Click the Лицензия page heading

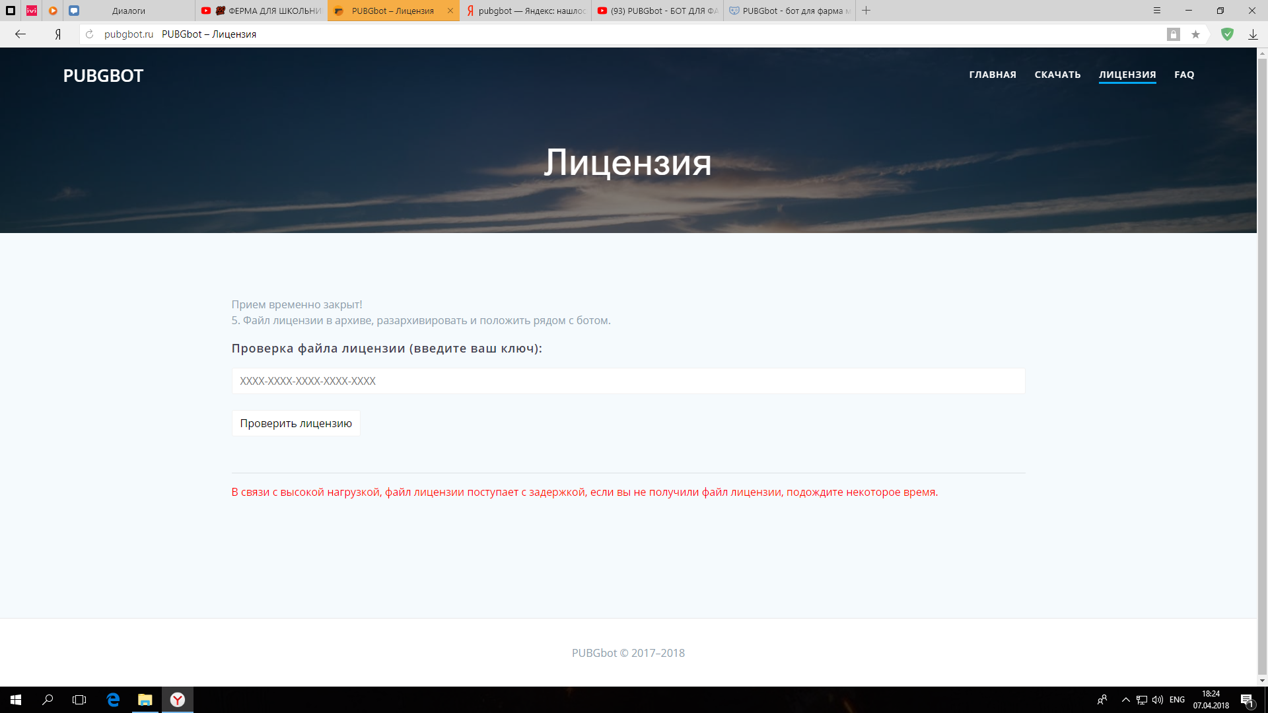pos(628,162)
